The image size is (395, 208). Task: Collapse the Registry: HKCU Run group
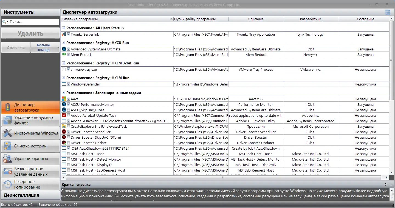pyautogui.click(x=64, y=43)
